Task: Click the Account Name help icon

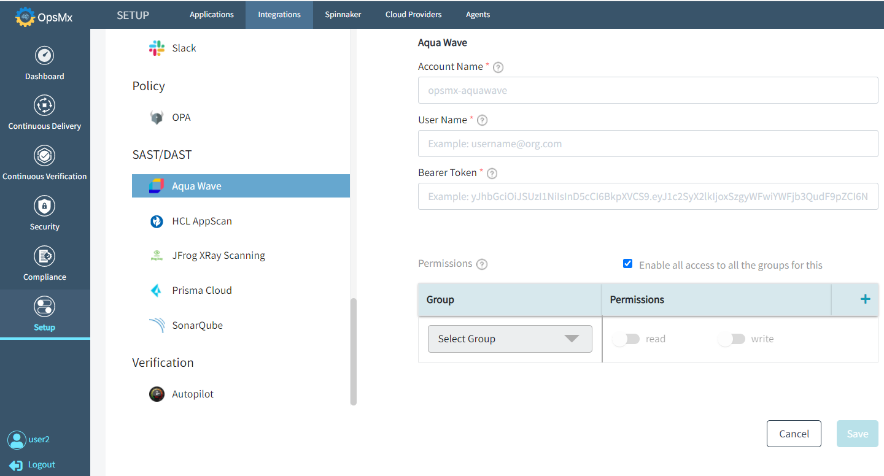Action: click(x=498, y=67)
